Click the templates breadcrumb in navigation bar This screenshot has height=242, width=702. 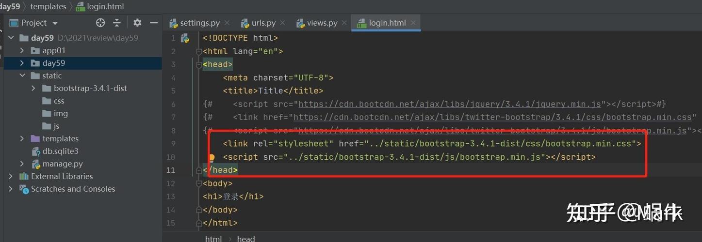coord(48,6)
